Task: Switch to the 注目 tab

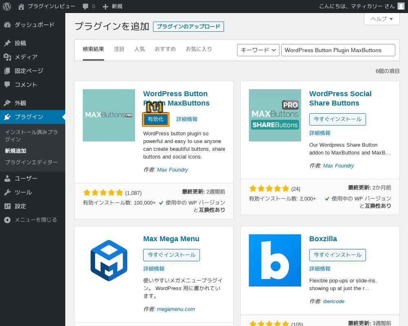Action: (x=119, y=49)
